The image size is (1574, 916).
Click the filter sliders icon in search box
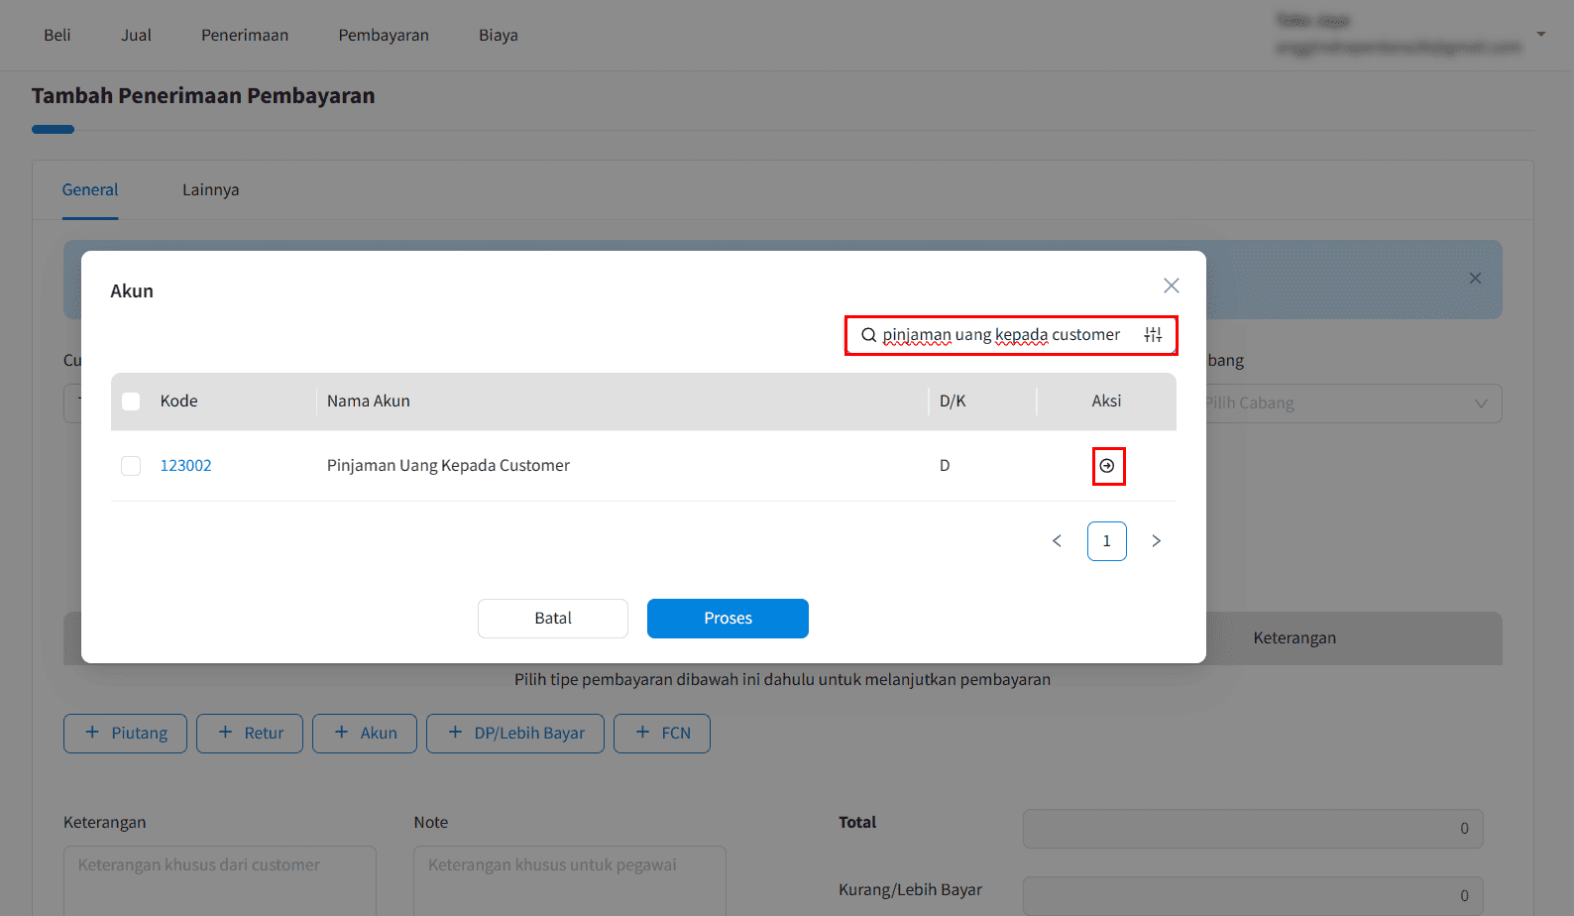[1153, 335]
